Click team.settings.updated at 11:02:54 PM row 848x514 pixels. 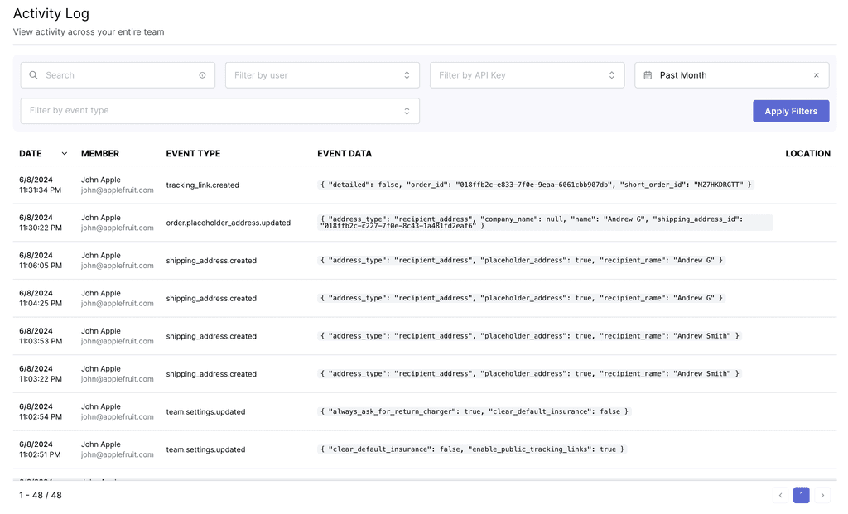205,412
